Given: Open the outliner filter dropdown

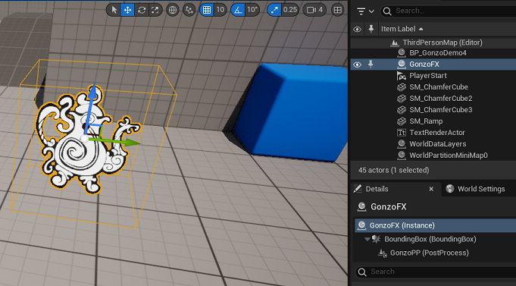Looking at the screenshot, I should [x=366, y=11].
